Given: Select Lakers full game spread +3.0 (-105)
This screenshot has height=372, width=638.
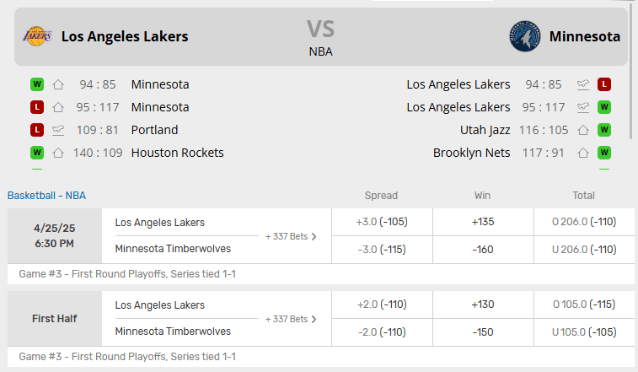Looking at the screenshot, I should pyautogui.click(x=382, y=222).
